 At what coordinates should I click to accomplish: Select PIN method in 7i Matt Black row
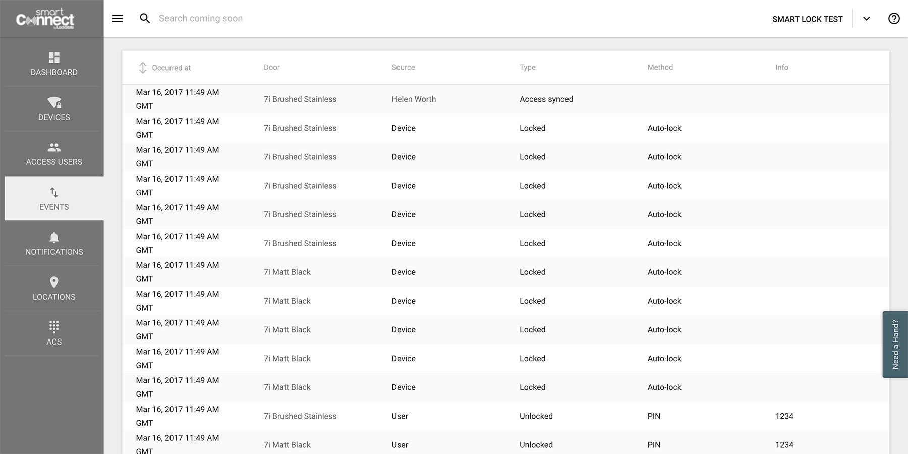[x=654, y=445]
